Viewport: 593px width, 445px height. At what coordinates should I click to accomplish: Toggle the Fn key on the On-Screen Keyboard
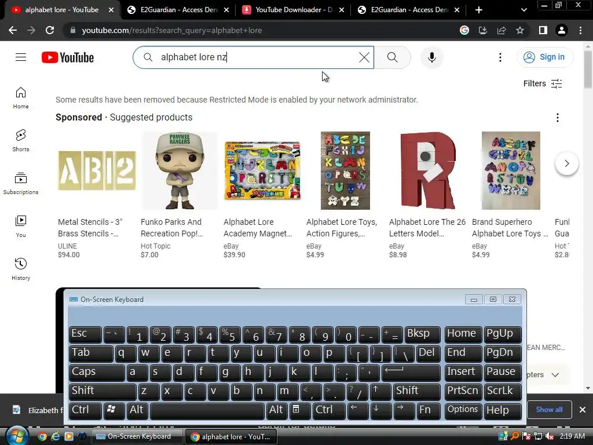[x=429, y=411]
